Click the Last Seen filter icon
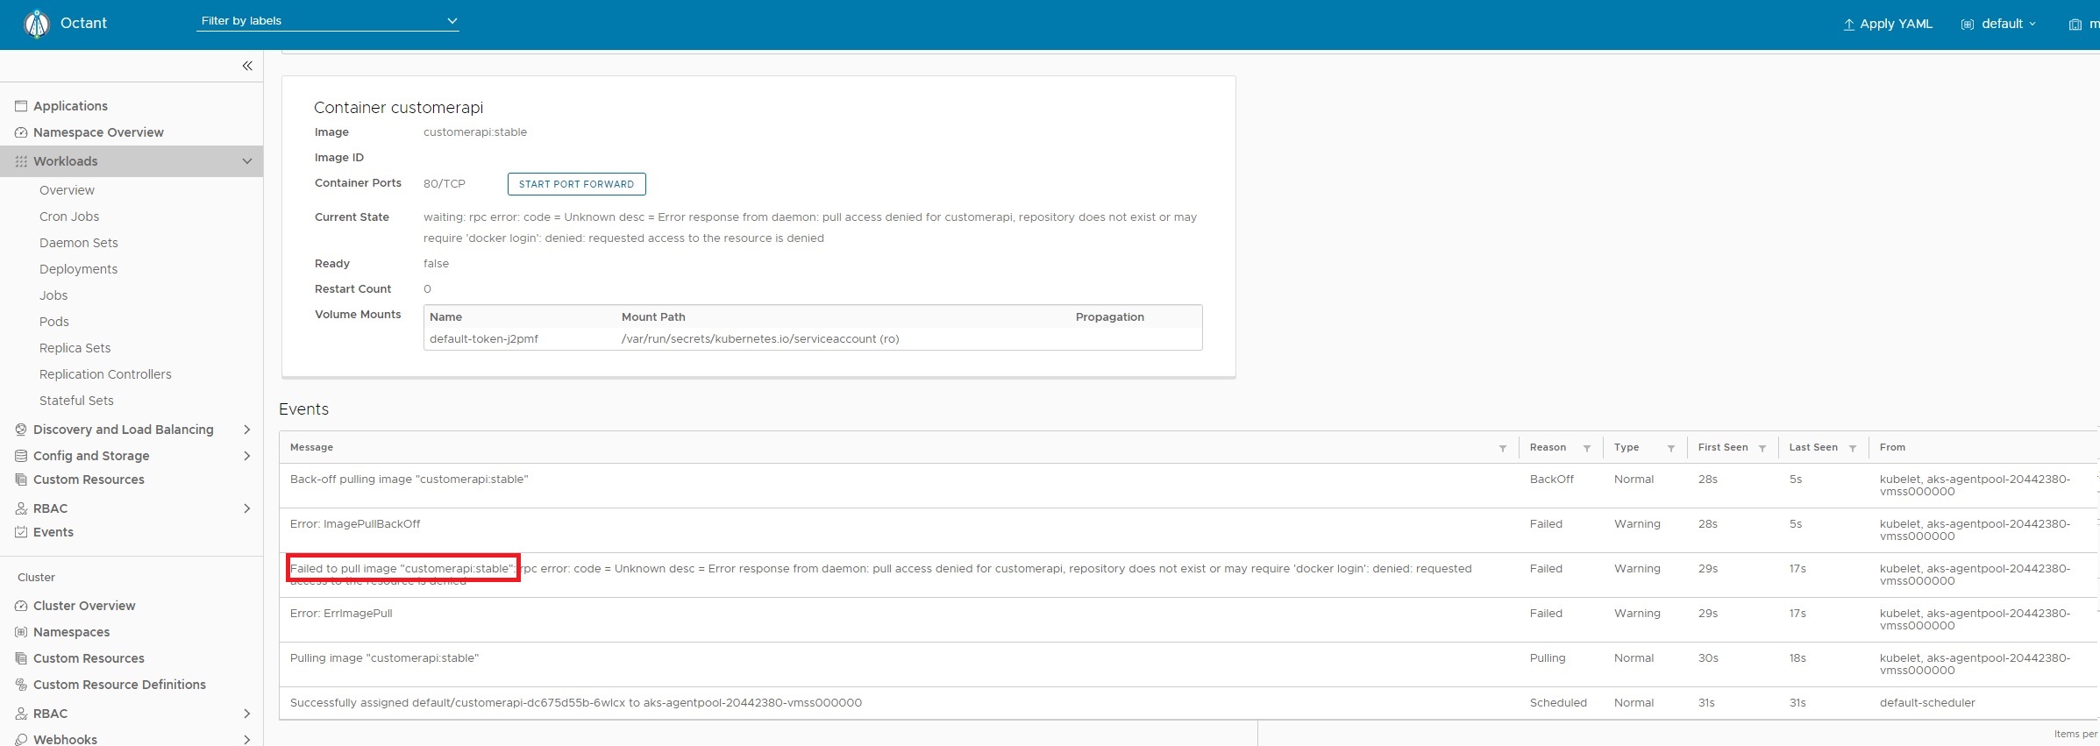The image size is (2100, 746). point(1852,448)
